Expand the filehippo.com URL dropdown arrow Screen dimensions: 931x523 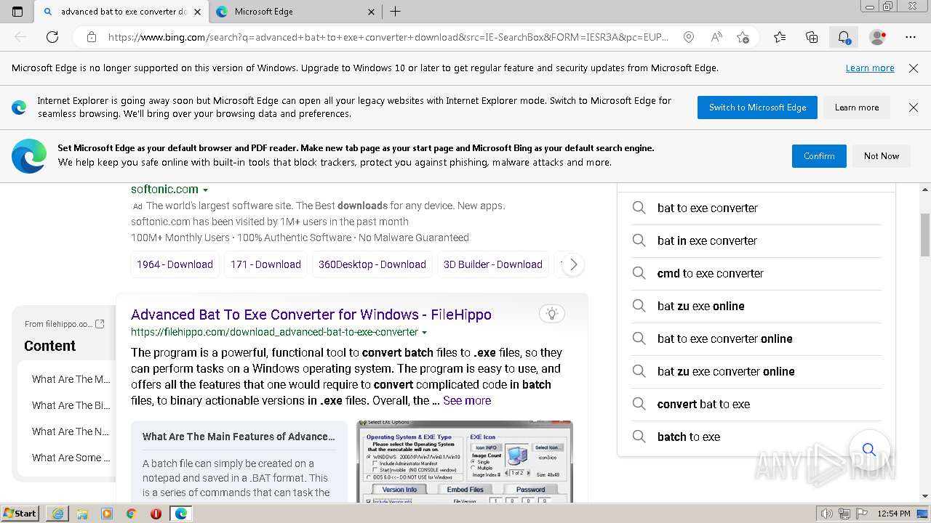pos(425,333)
